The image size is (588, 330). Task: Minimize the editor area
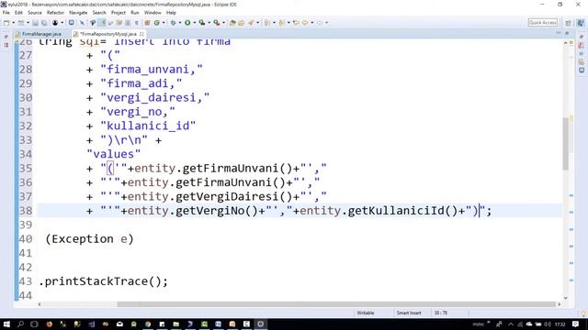pos(559,33)
